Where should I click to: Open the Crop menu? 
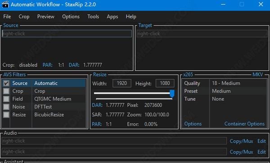click(x=24, y=17)
